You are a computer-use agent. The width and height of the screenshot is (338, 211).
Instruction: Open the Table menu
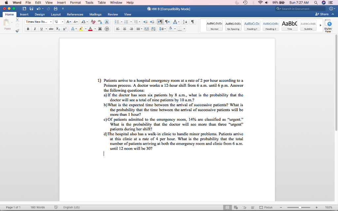tap(101, 2)
